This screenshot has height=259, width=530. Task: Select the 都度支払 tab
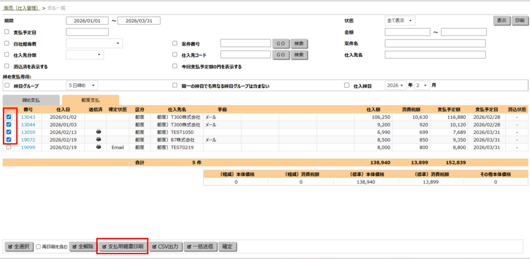90,100
